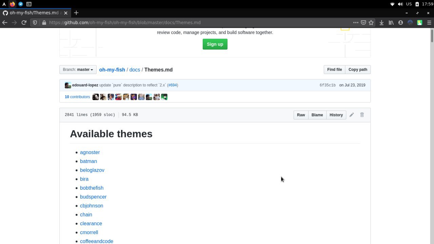Edit the file with the pencil icon
This screenshot has width=434, height=244.
point(352,115)
